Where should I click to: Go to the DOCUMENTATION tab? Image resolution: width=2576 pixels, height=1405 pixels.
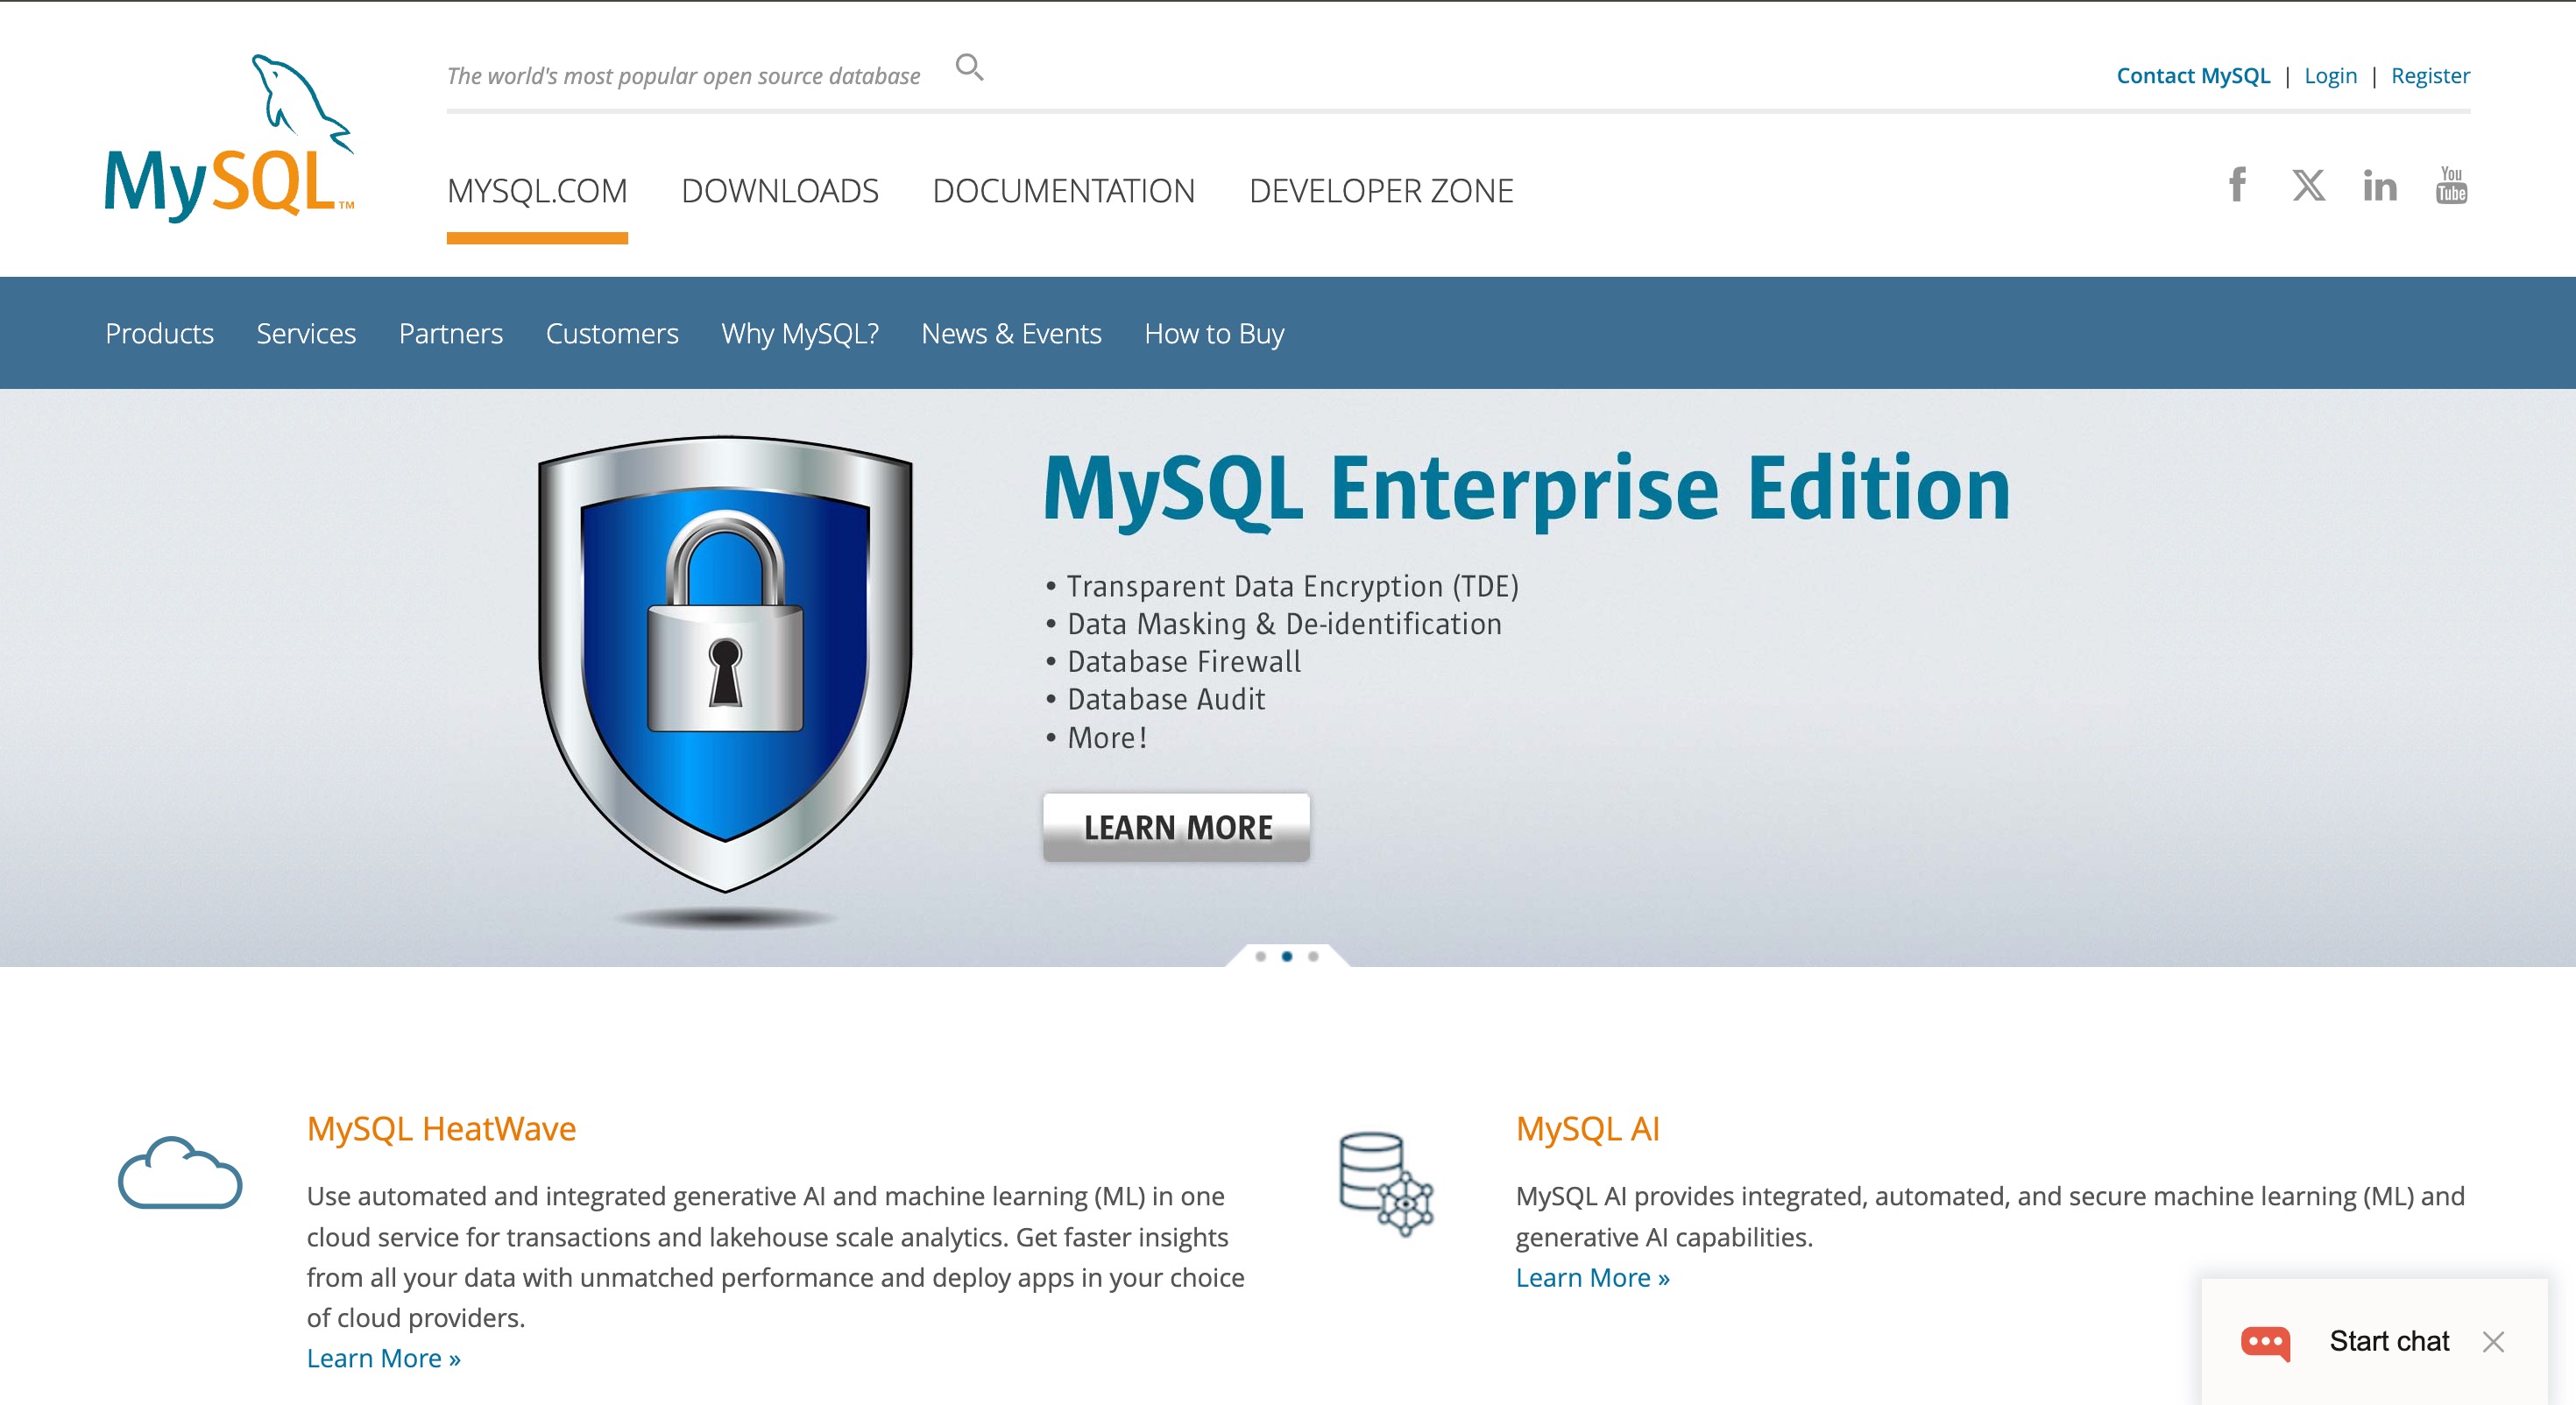1063,190
